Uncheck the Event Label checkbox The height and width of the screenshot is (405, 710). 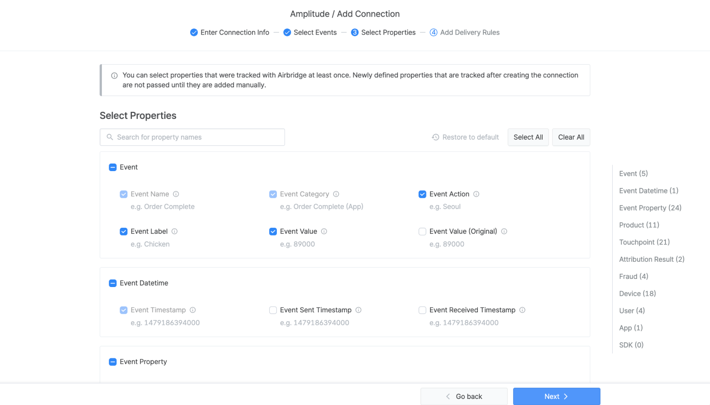click(x=124, y=231)
